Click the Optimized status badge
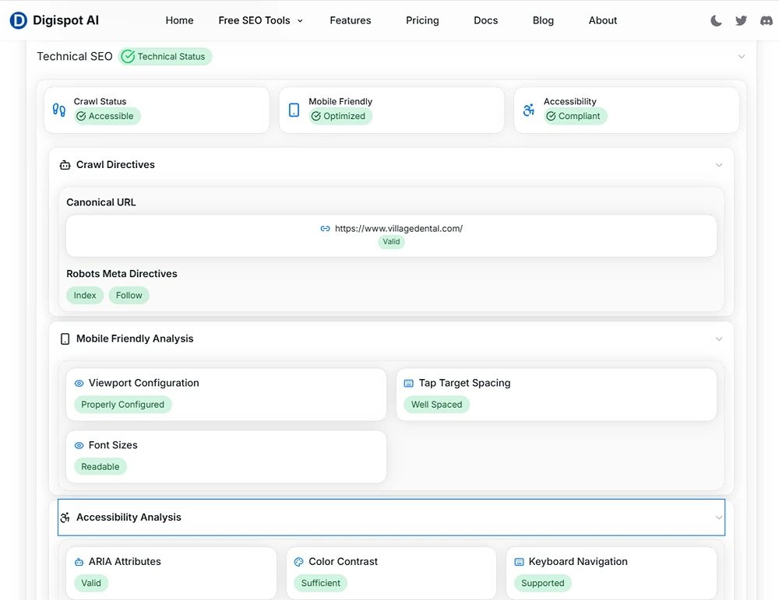779x600 pixels. click(x=340, y=116)
